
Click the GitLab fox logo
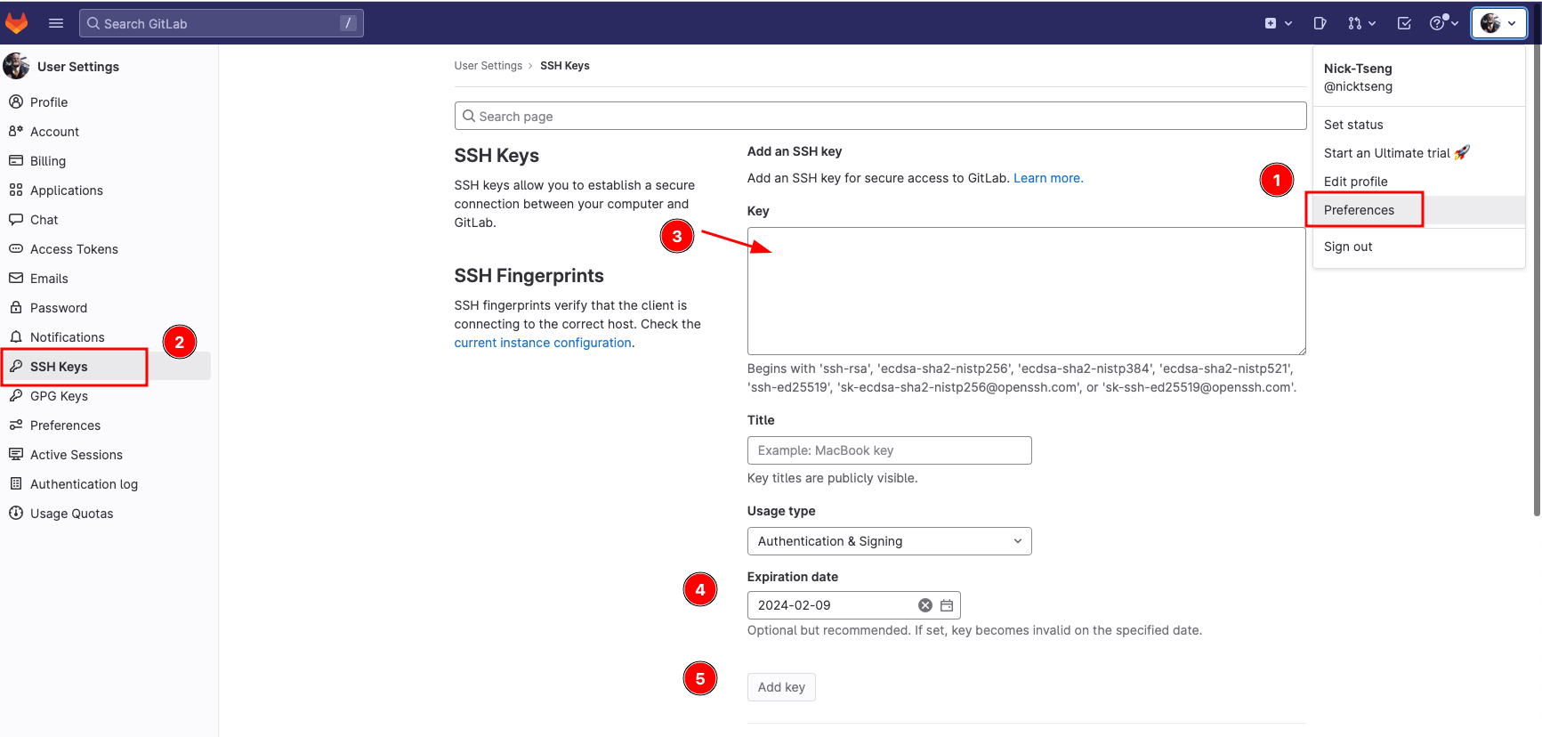17,23
